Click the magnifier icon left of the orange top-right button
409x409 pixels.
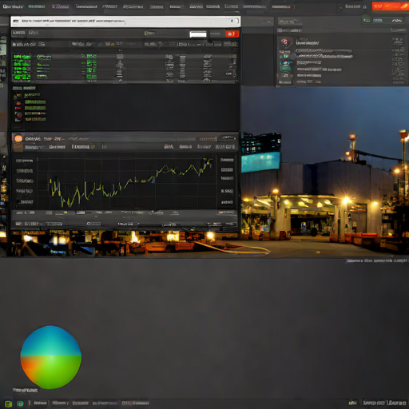365,7
